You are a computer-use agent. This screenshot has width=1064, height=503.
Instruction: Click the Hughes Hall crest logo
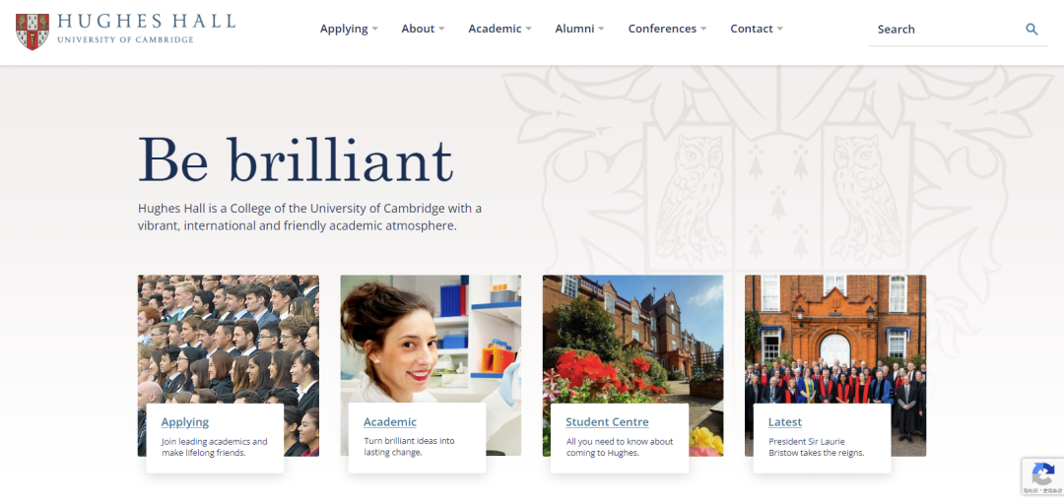pos(32,31)
